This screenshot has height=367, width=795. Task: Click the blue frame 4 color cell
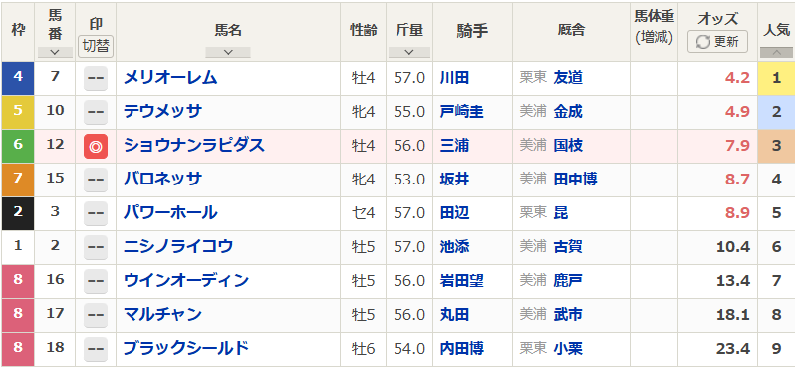pyautogui.click(x=18, y=78)
